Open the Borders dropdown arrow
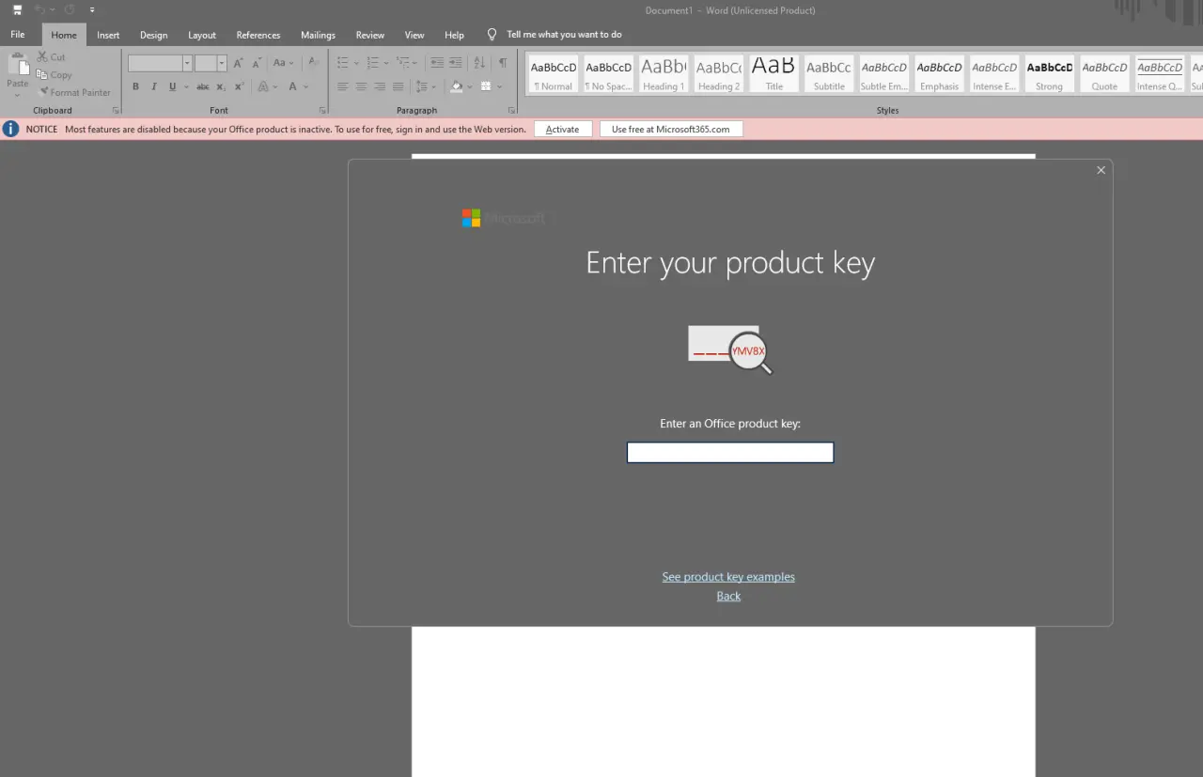 499,86
